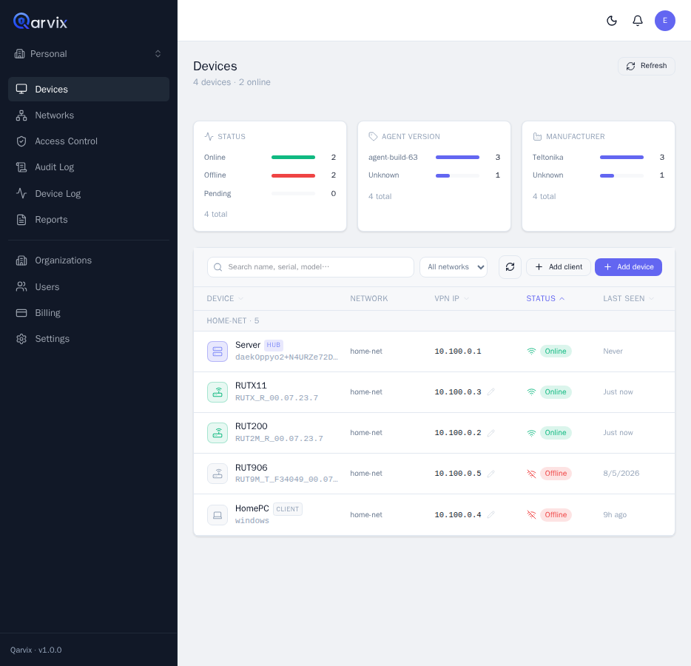The height and width of the screenshot is (666, 691).
Task: Click the Server hub device icon
Action: 218,351
